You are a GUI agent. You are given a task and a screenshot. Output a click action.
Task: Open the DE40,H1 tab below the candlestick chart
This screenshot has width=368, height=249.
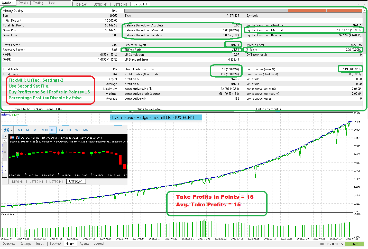(x=17, y=182)
